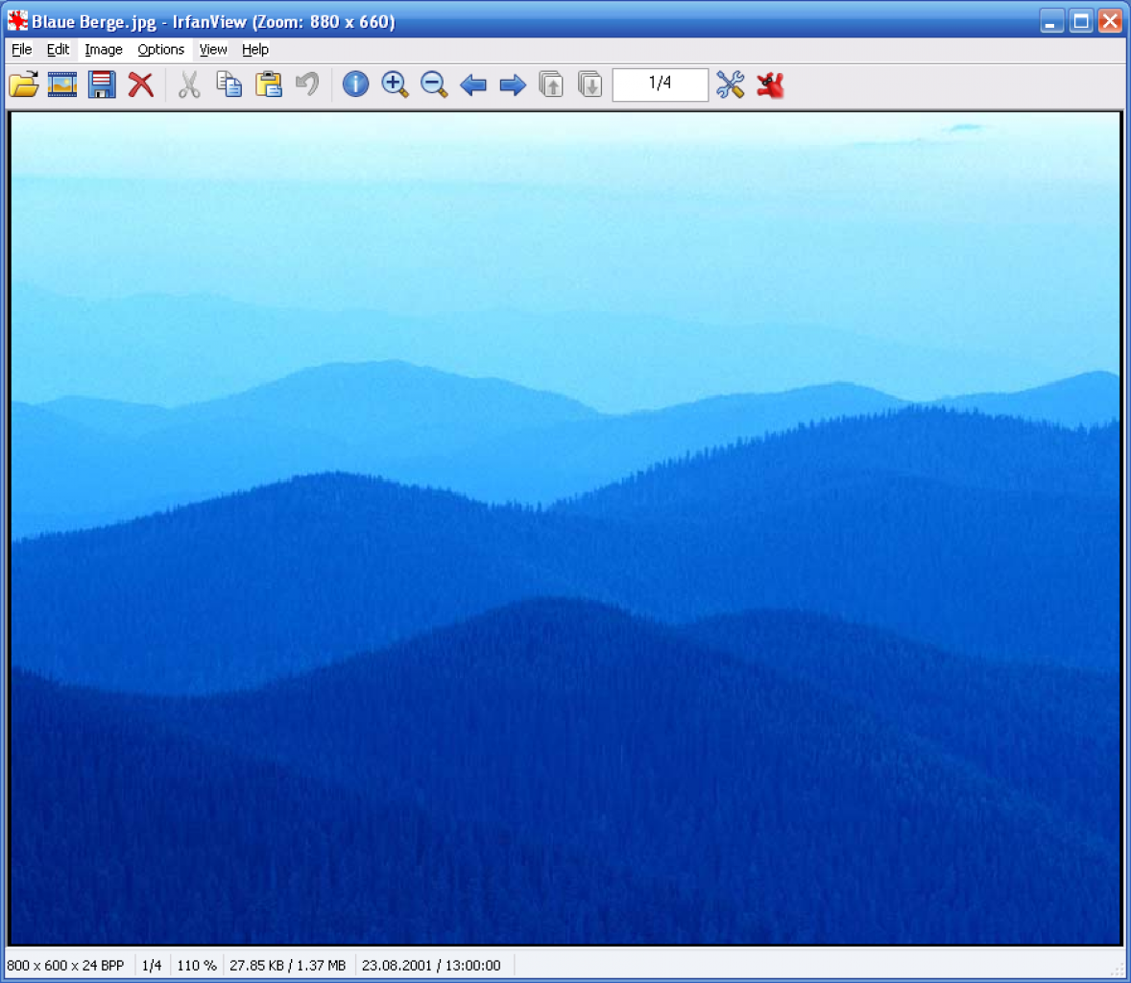This screenshot has height=983, width=1131.
Task: Zoom in with the plus magnifier
Action: coord(395,84)
